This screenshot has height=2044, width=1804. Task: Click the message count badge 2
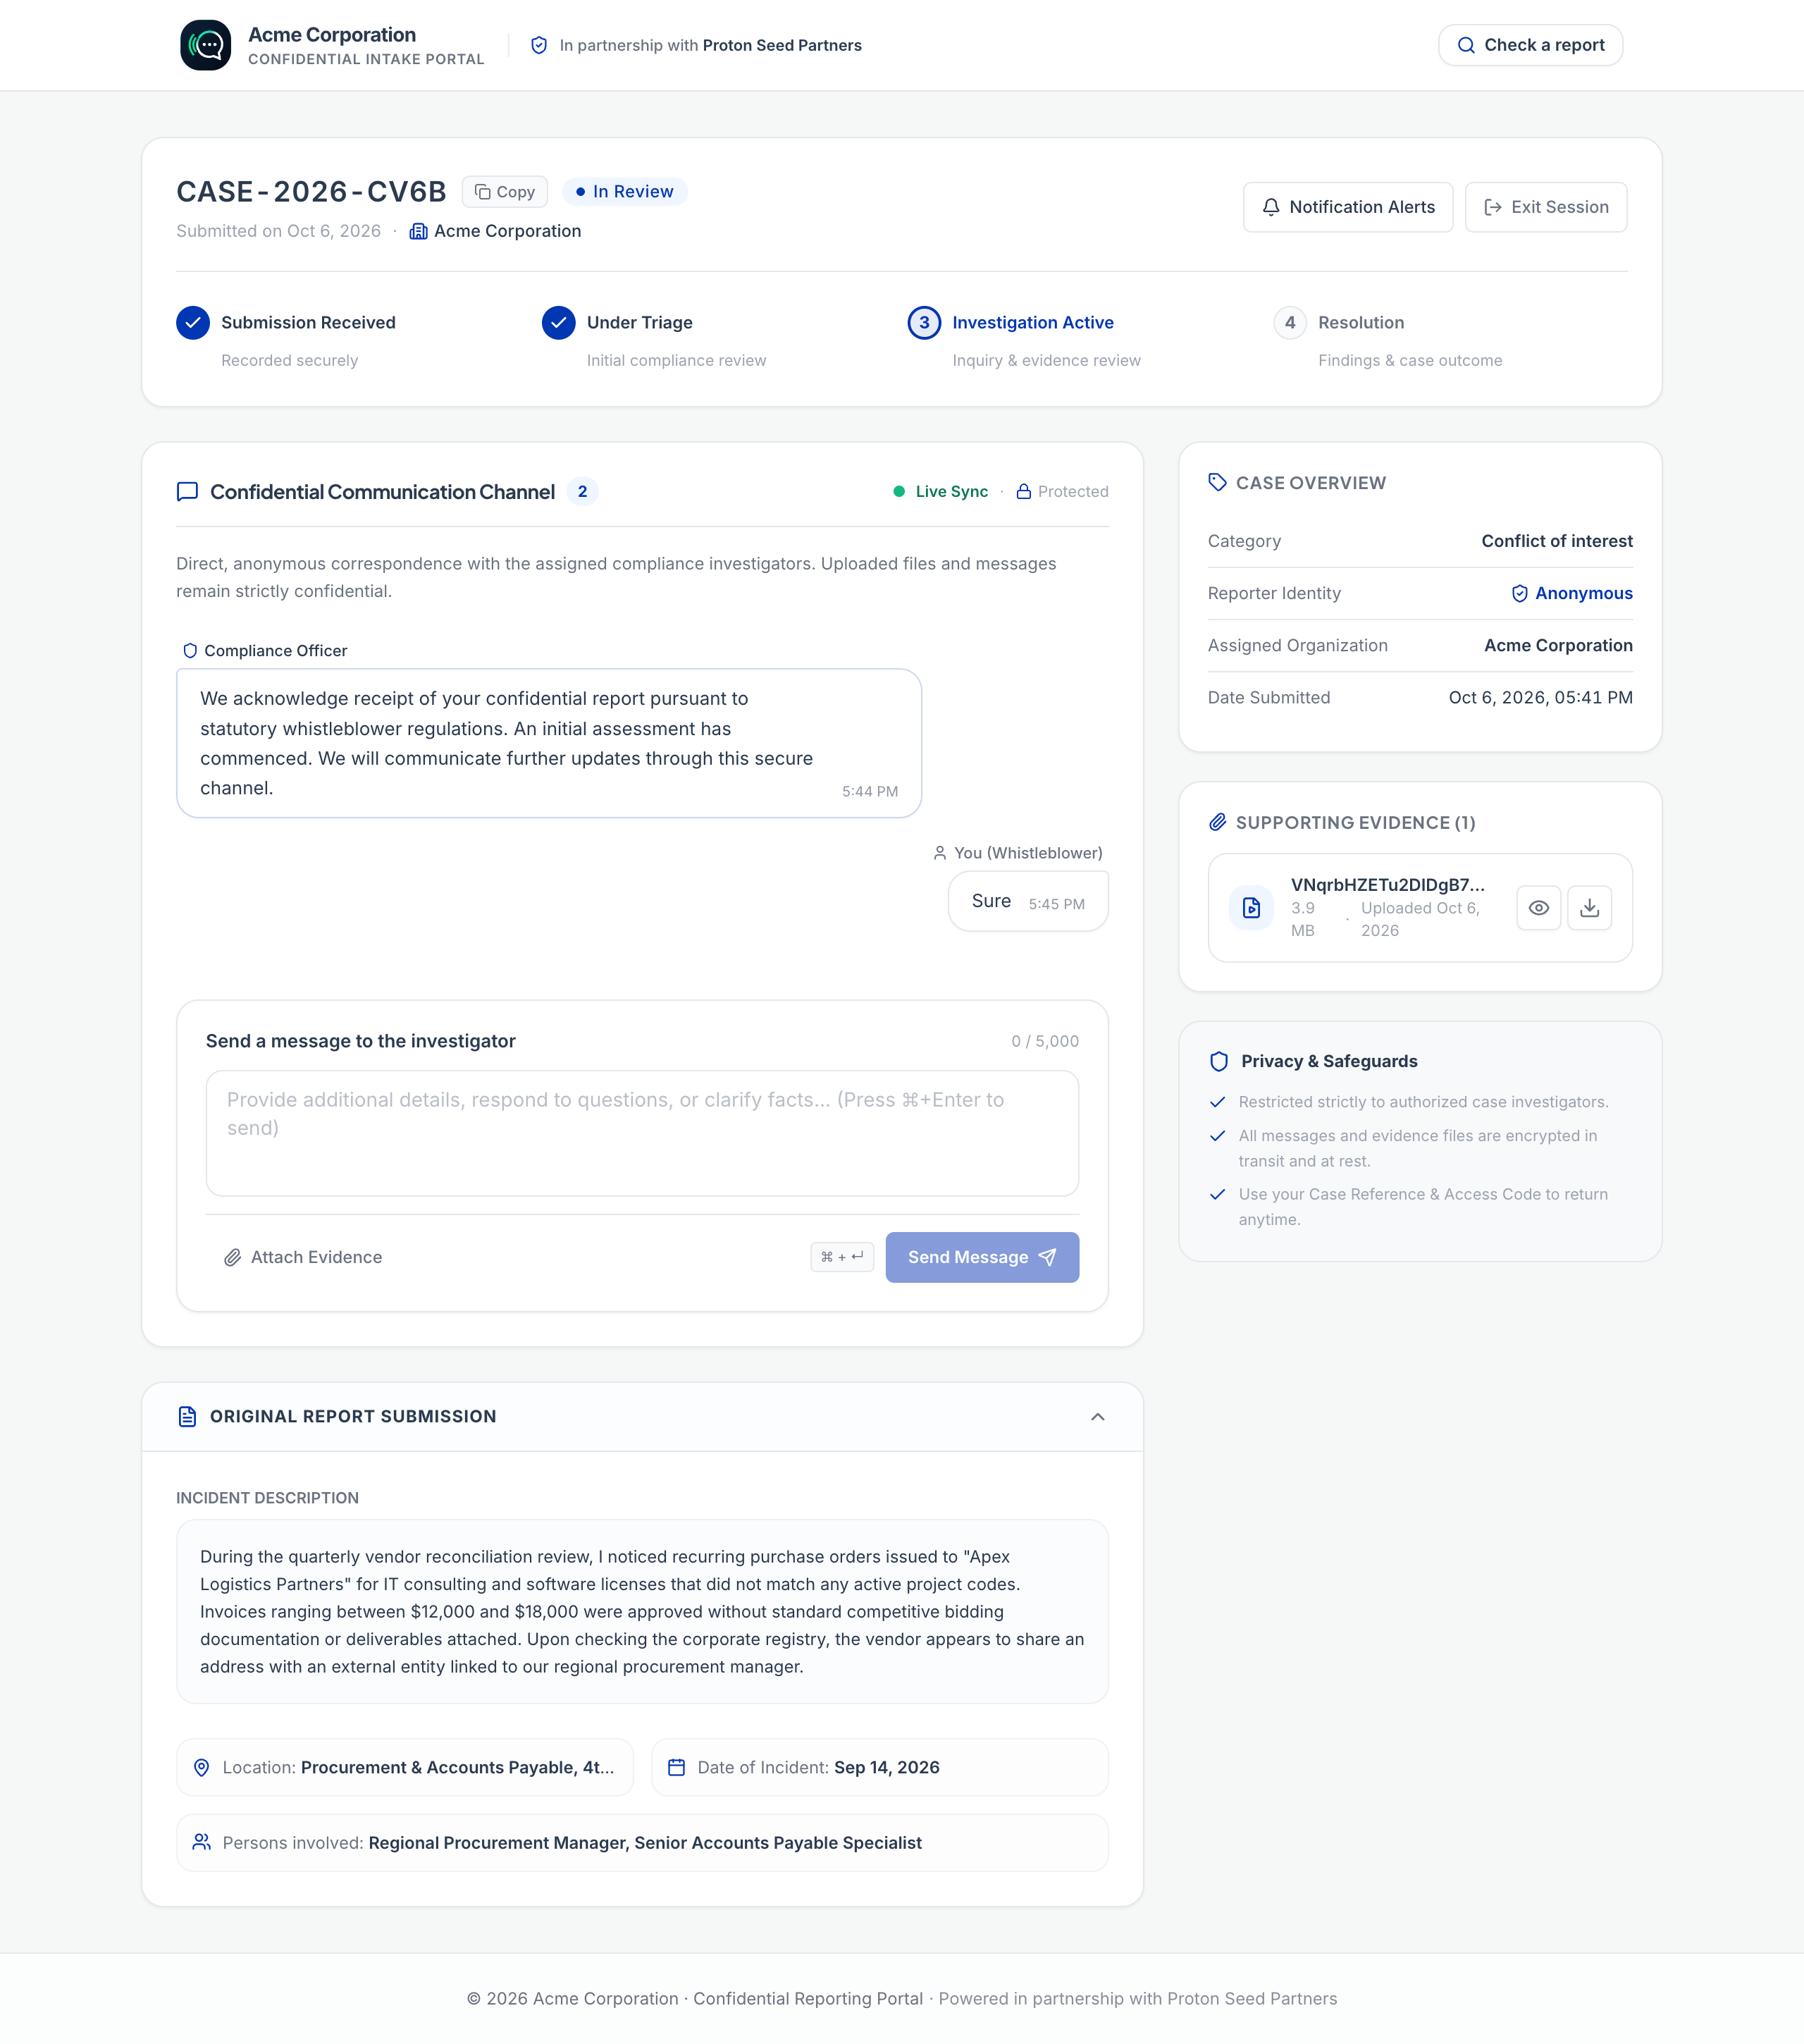583,492
